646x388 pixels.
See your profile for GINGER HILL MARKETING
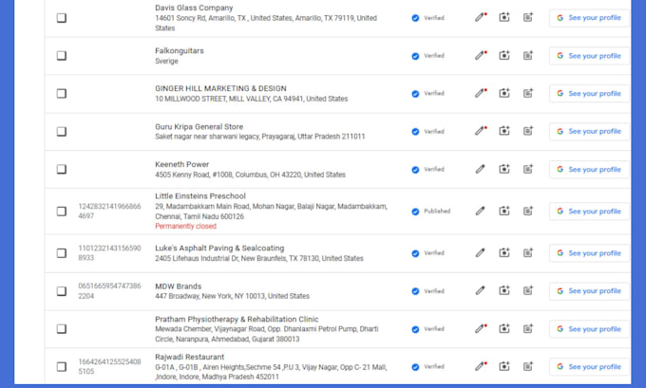pos(589,93)
